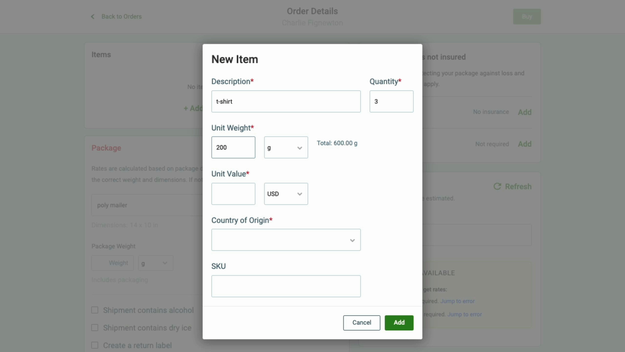Open the unit weight g dropdown in dialog
This screenshot has height=352, width=625.
point(286,148)
